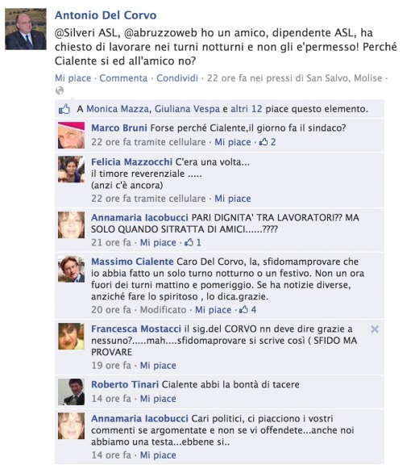415x465 pixels.
Task: View Modificato edit history on Cialente's comment
Action: click(163, 310)
